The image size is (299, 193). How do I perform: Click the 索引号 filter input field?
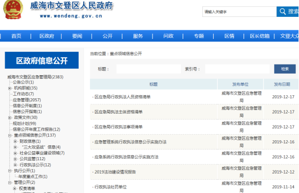pos(237,69)
